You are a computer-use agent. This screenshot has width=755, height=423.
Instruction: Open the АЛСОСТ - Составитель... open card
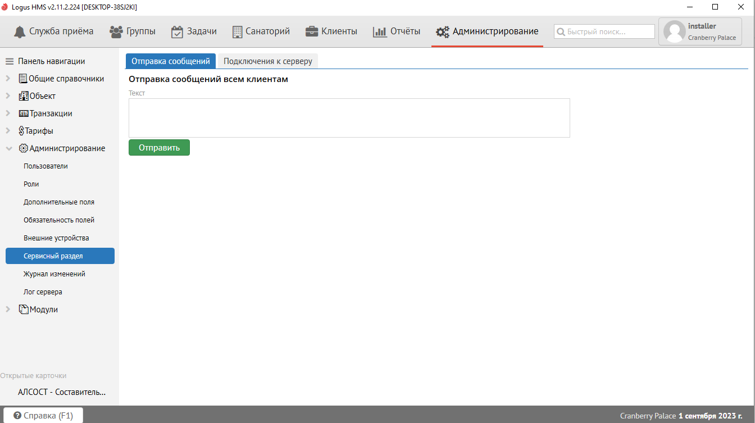pyautogui.click(x=62, y=392)
